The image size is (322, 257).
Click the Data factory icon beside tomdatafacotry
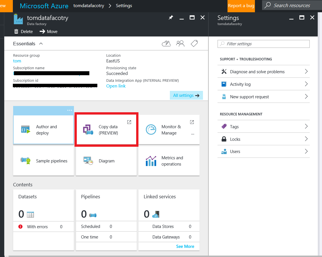pyautogui.click(x=18, y=19)
